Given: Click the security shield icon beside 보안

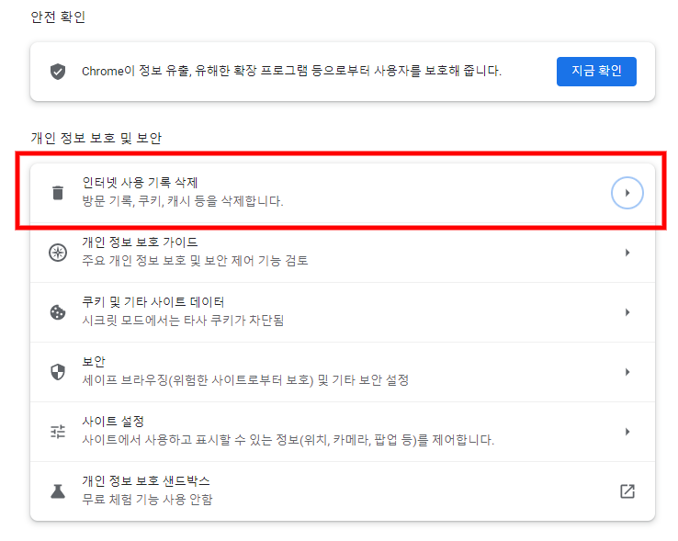Looking at the screenshot, I should pyautogui.click(x=58, y=371).
